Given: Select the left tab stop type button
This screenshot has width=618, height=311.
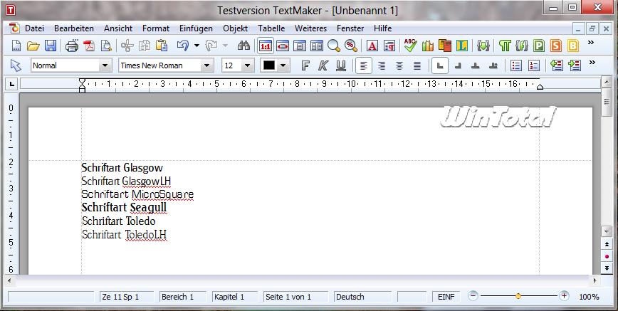Looking at the screenshot, I should tap(440, 65).
